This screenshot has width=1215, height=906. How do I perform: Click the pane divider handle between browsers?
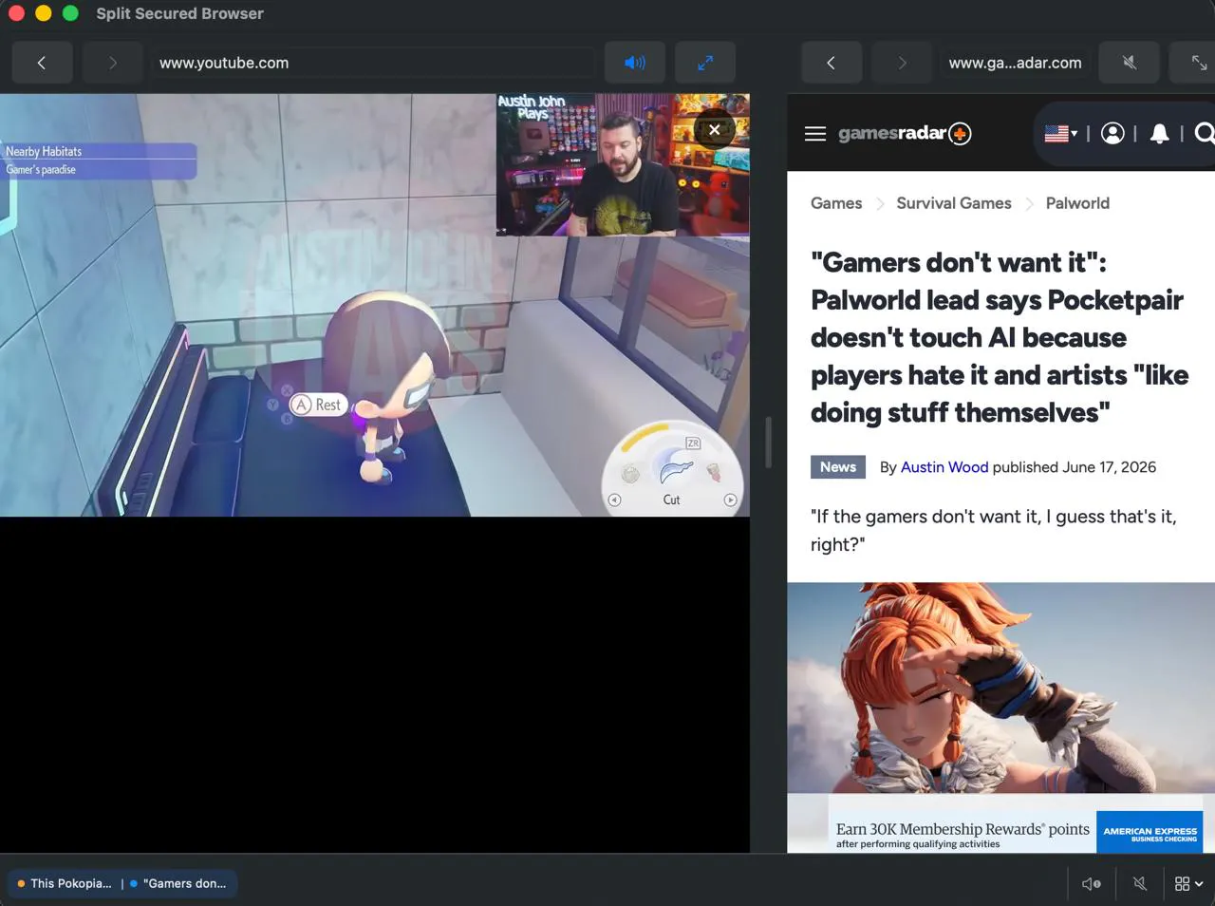click(768, 442)
